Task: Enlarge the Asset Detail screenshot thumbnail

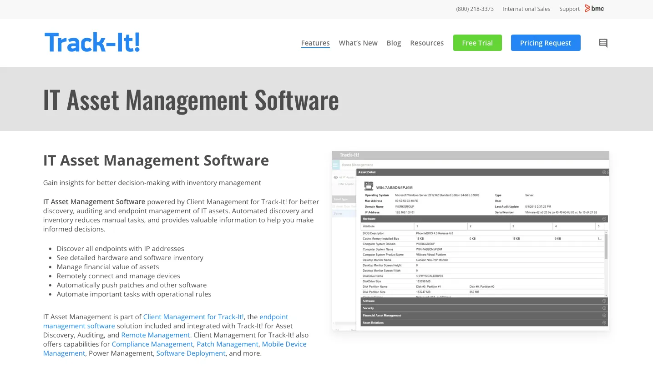Action: pyautogui.click(x=471, y=241)
